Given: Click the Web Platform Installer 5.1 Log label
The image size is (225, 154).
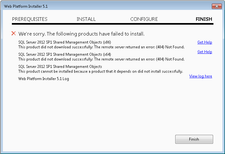Looking at the screenshot, I should tap(43, 79).
